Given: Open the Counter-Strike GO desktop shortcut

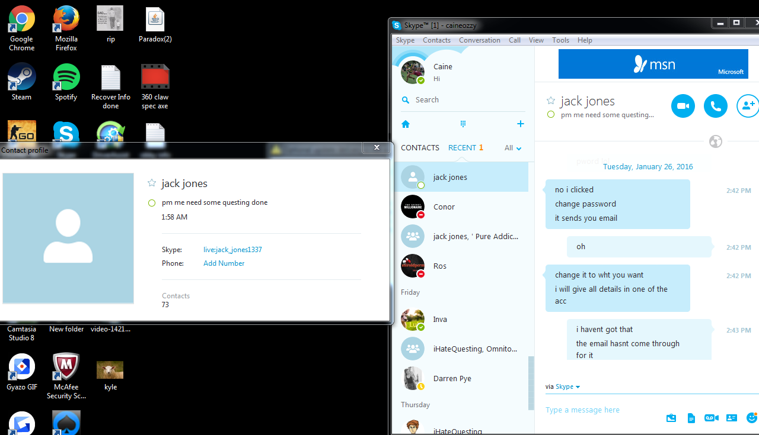Looking at the screenshot, I should (22, 131).
